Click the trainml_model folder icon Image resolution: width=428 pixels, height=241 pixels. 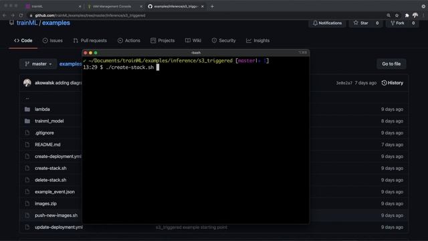pos(27,121)
